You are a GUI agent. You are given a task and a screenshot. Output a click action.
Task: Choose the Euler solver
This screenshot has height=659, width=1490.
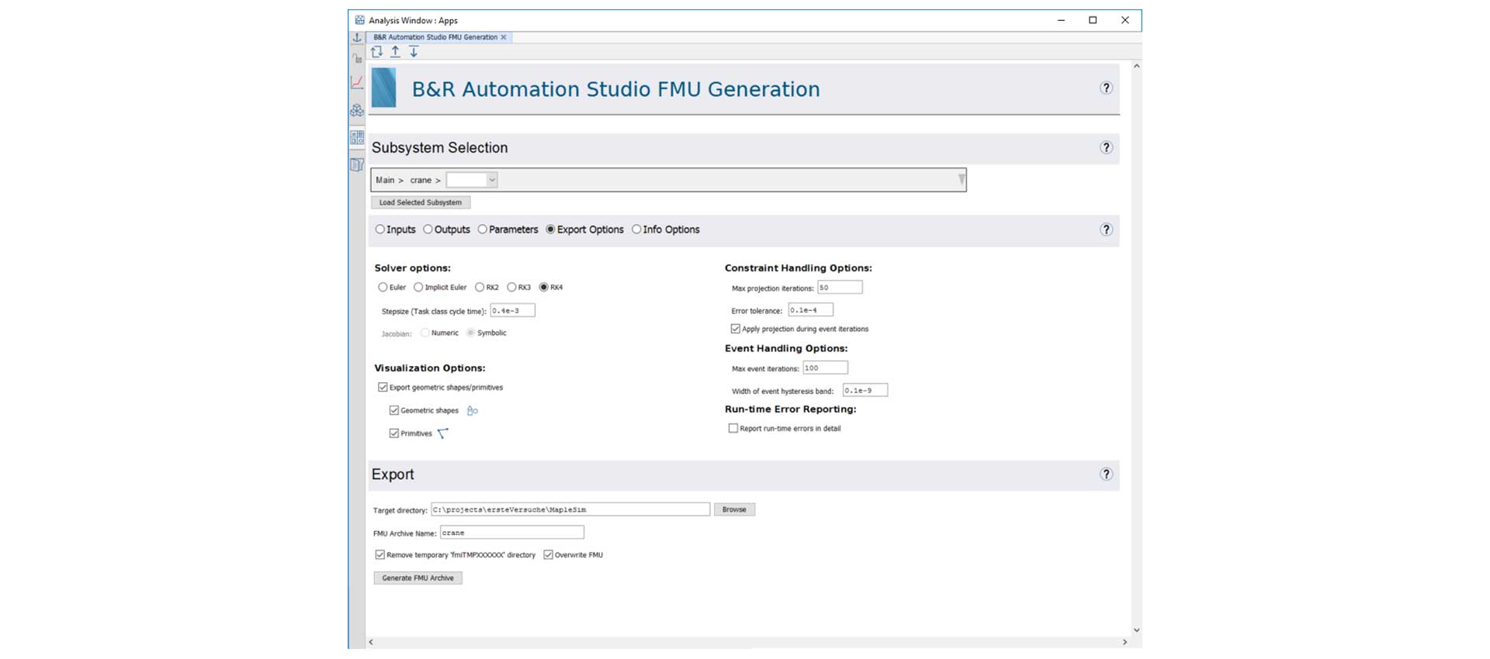[383, 288]
